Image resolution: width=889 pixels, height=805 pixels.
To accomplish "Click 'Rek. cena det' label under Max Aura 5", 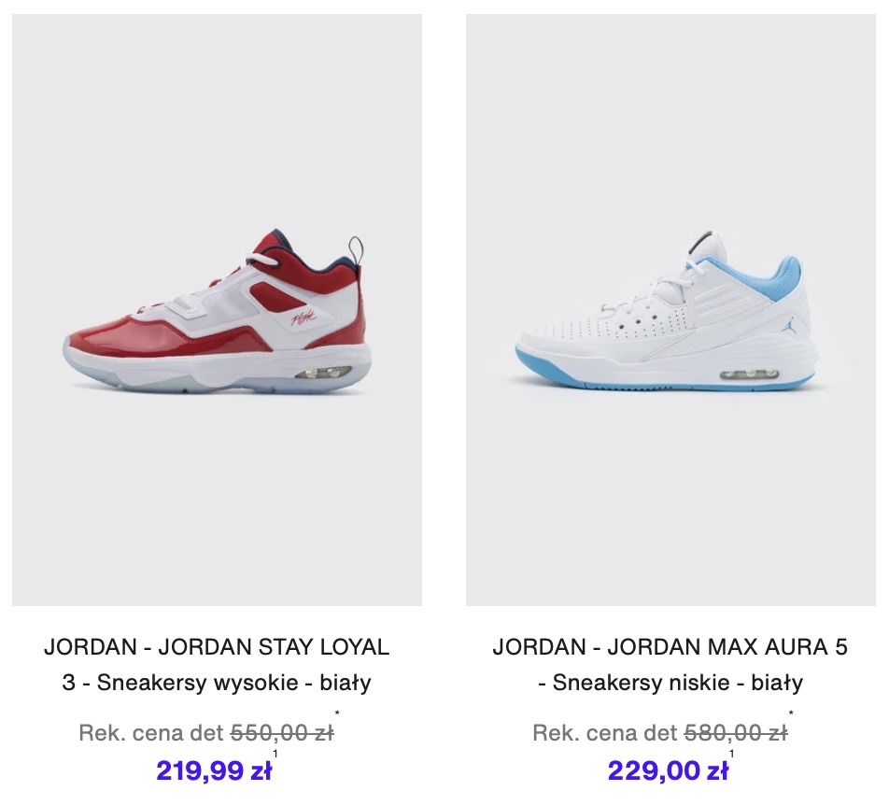I will coord(605,733).
